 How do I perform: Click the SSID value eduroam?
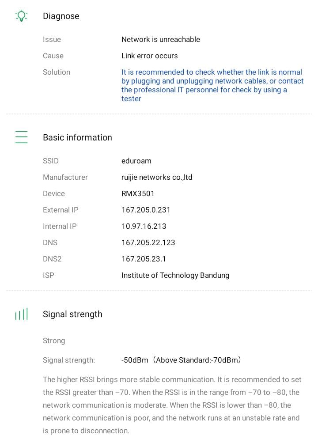pos(136,161)
